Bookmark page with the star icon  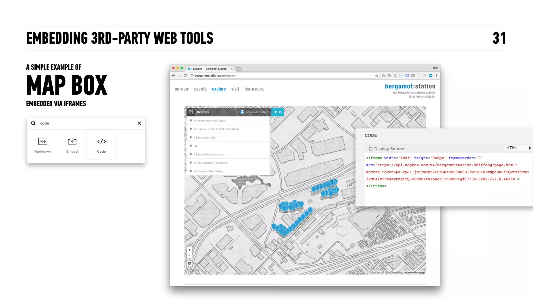click(377, 76)
